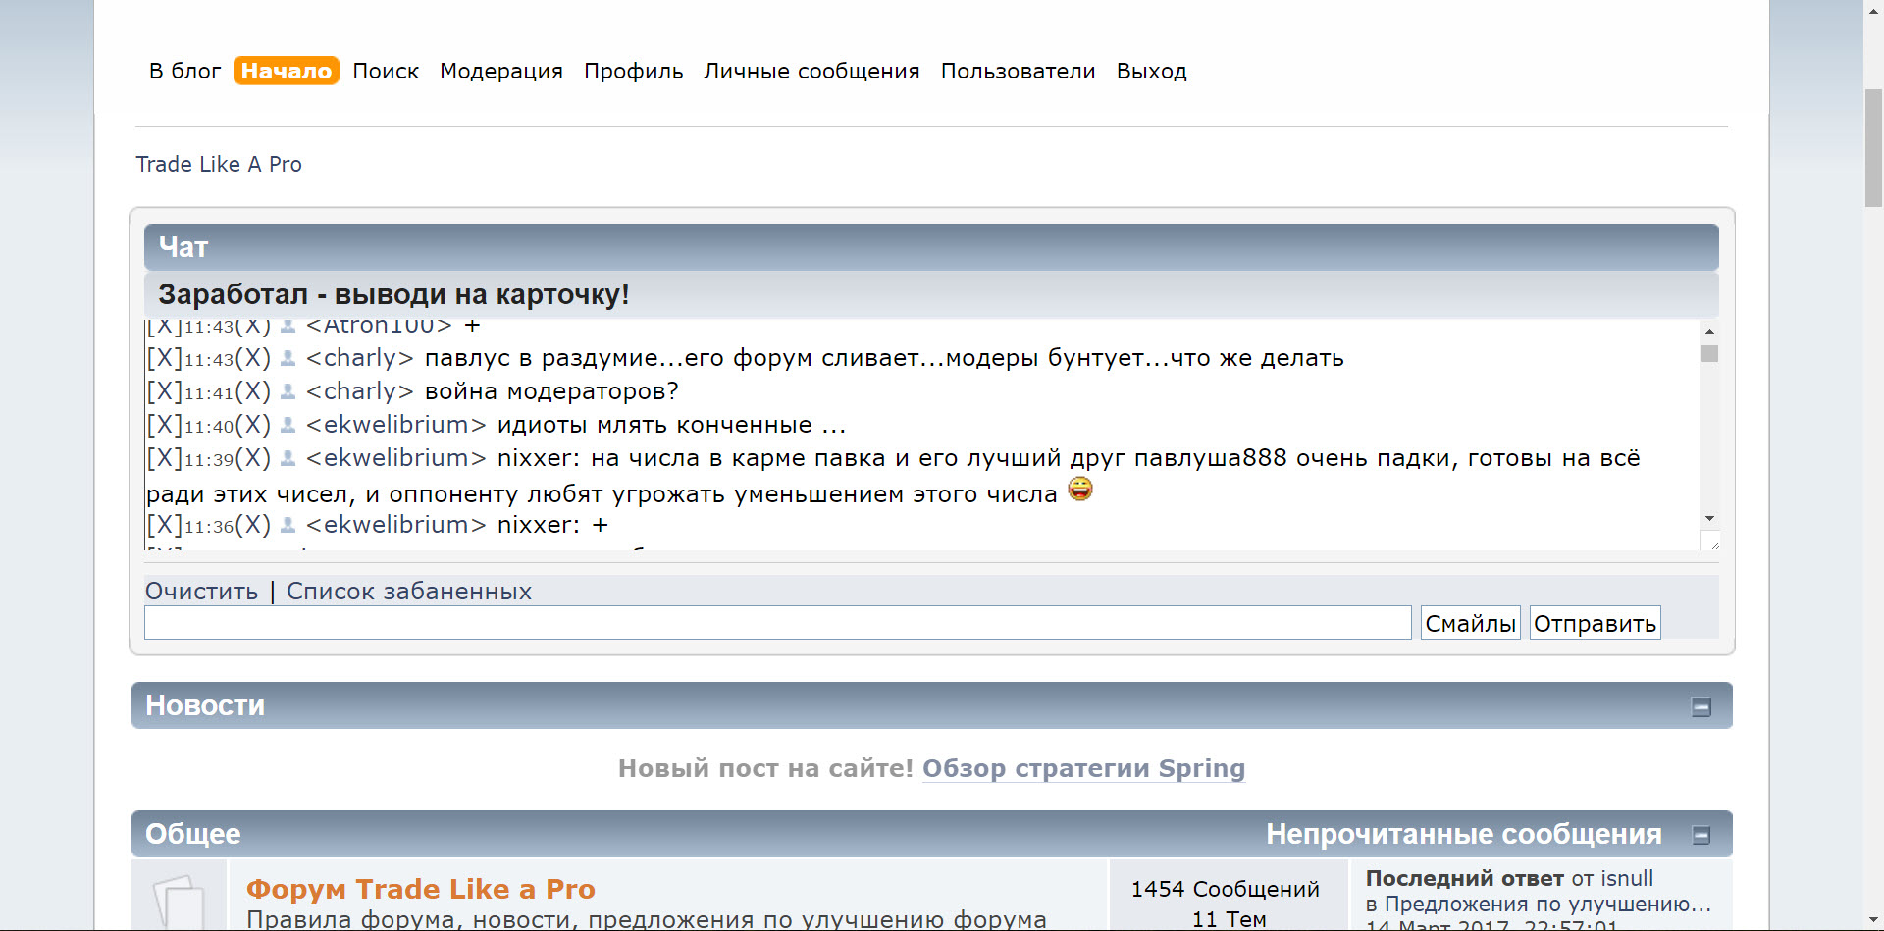Image resolution: width=1884 pixels, height=931 pixels.
Task: Send the chat message with Отправить
Action: 1595,623
